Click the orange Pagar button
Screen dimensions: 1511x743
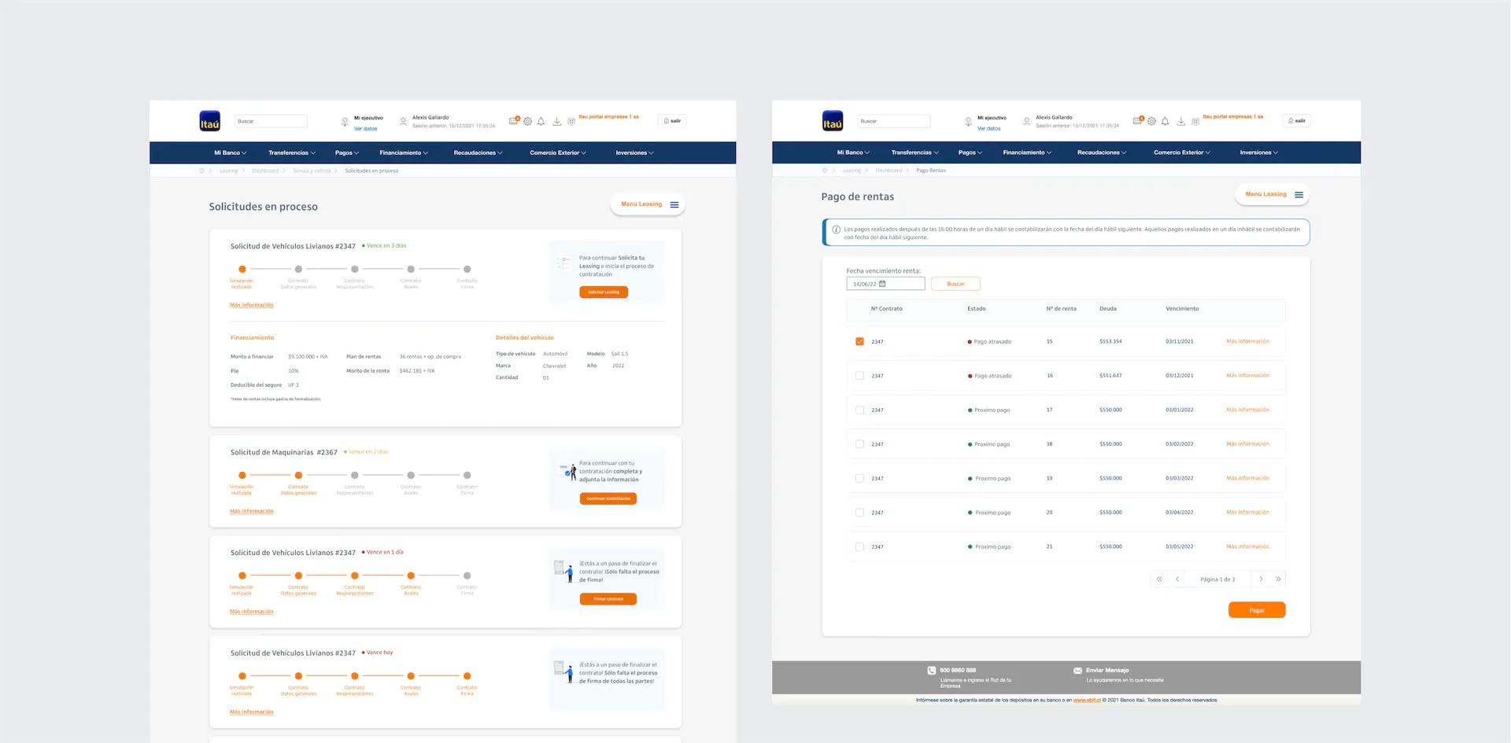point(1256,609)
